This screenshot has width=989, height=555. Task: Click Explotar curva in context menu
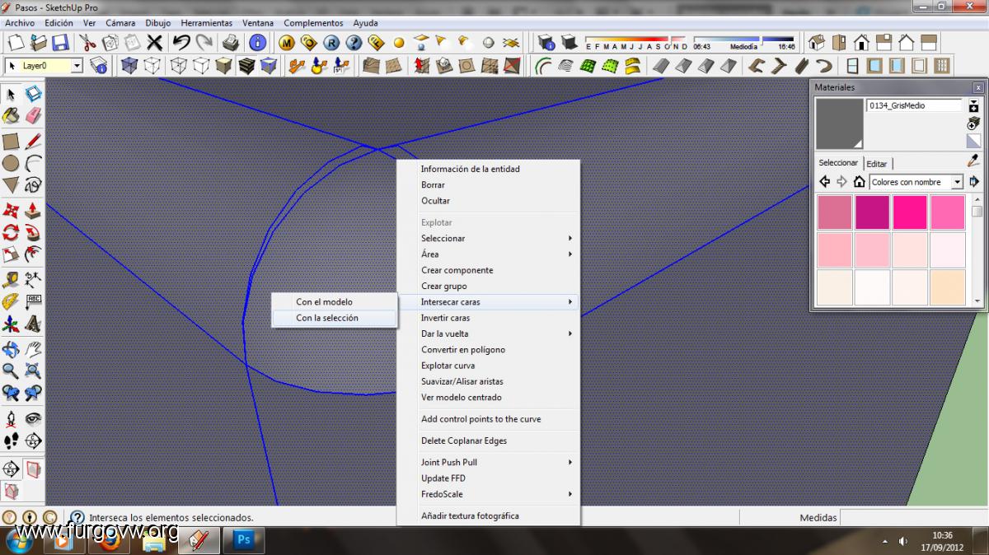coord(488,366)
